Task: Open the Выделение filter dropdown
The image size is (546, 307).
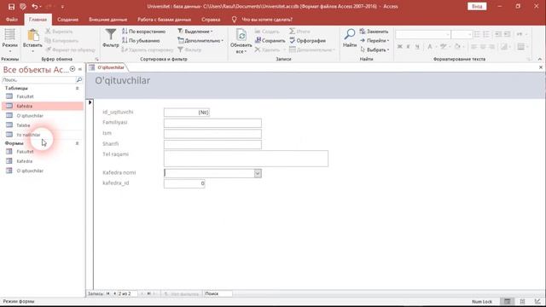Action: click(195, 32)
